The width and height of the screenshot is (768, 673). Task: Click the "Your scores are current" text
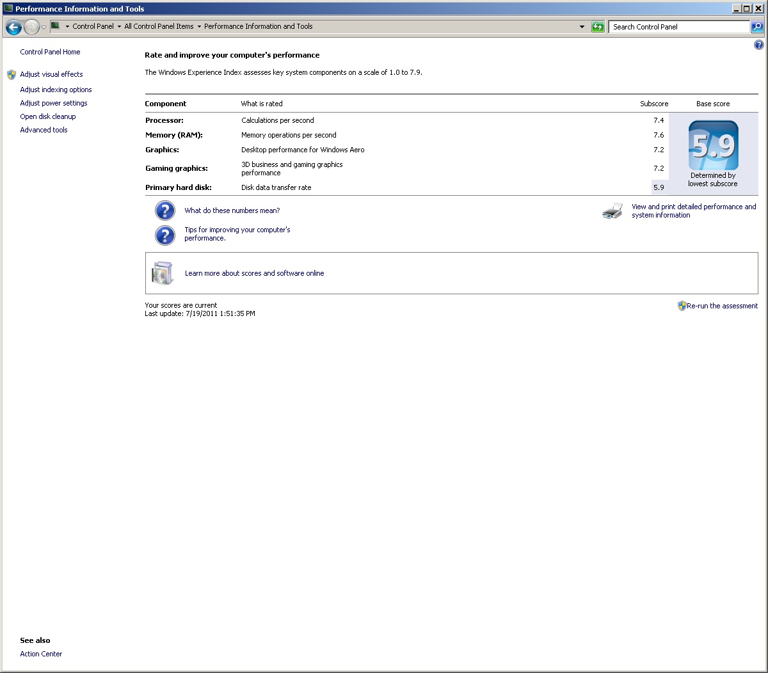click(x=181, y=305)
